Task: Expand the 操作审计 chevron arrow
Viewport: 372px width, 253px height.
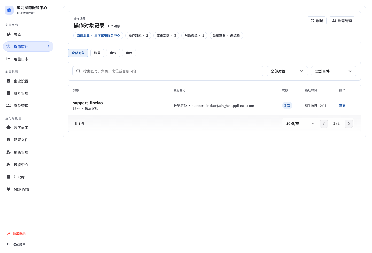Action: point(48,46)
